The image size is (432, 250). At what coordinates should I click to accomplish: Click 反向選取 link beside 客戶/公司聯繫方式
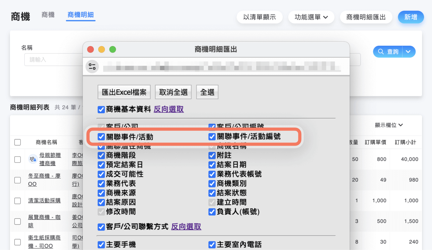186,227
